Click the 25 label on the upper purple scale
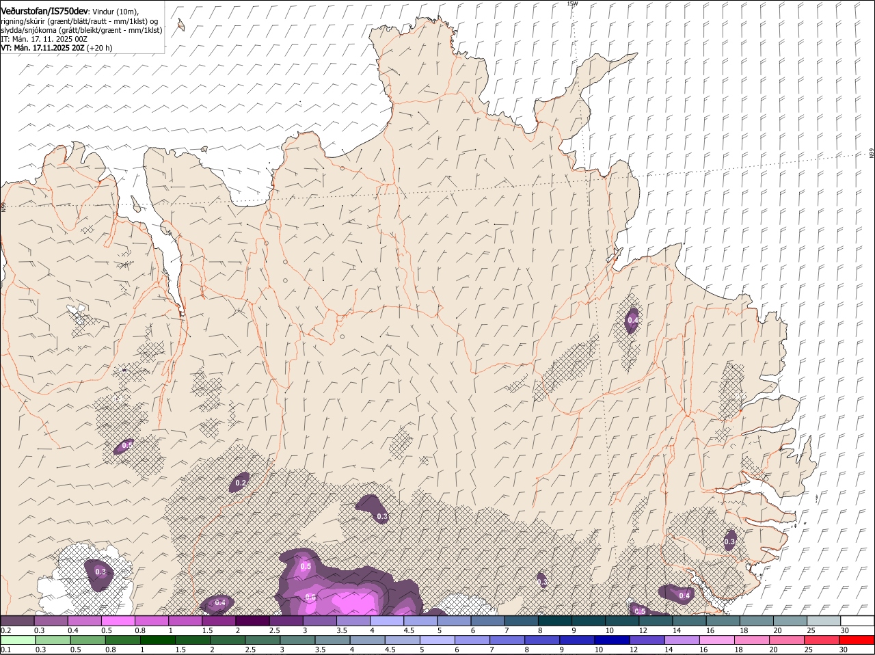 [811, 630]
